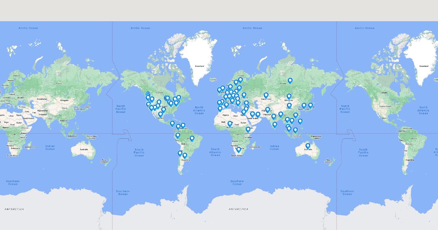This screenshot has width=438, height=230.
Task: Click the central Greenland label
Action: (x=200, y=66)
